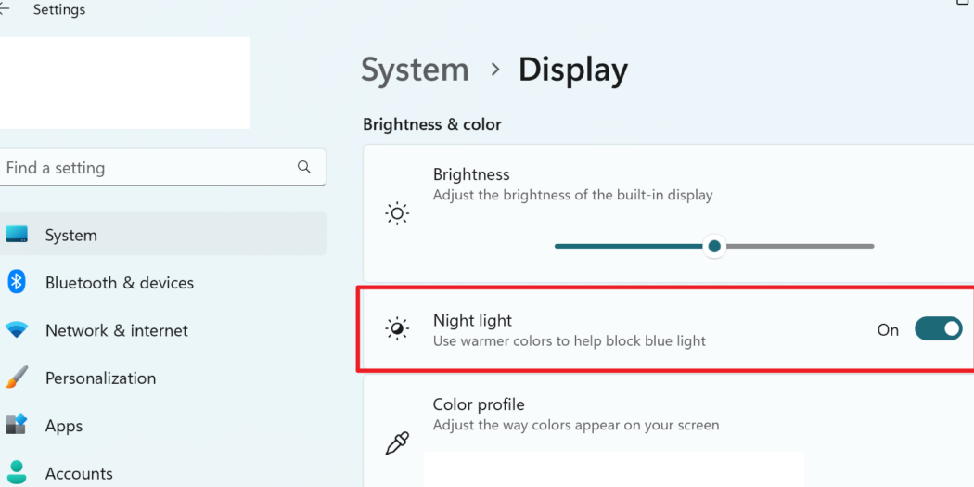
Task: Click the Color profile eyedropper icon
Action: pyautogui.click(x=397, y=443)
